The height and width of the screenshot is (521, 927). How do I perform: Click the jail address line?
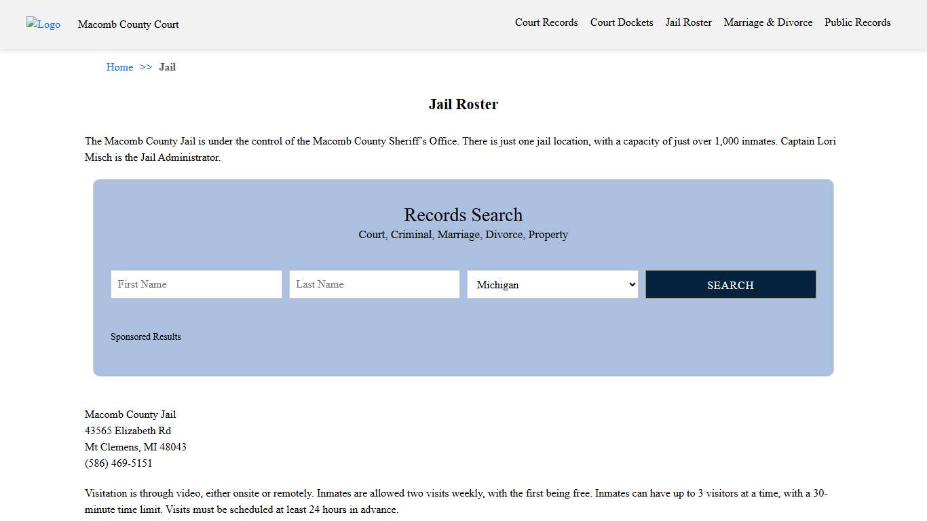point(128,430)
